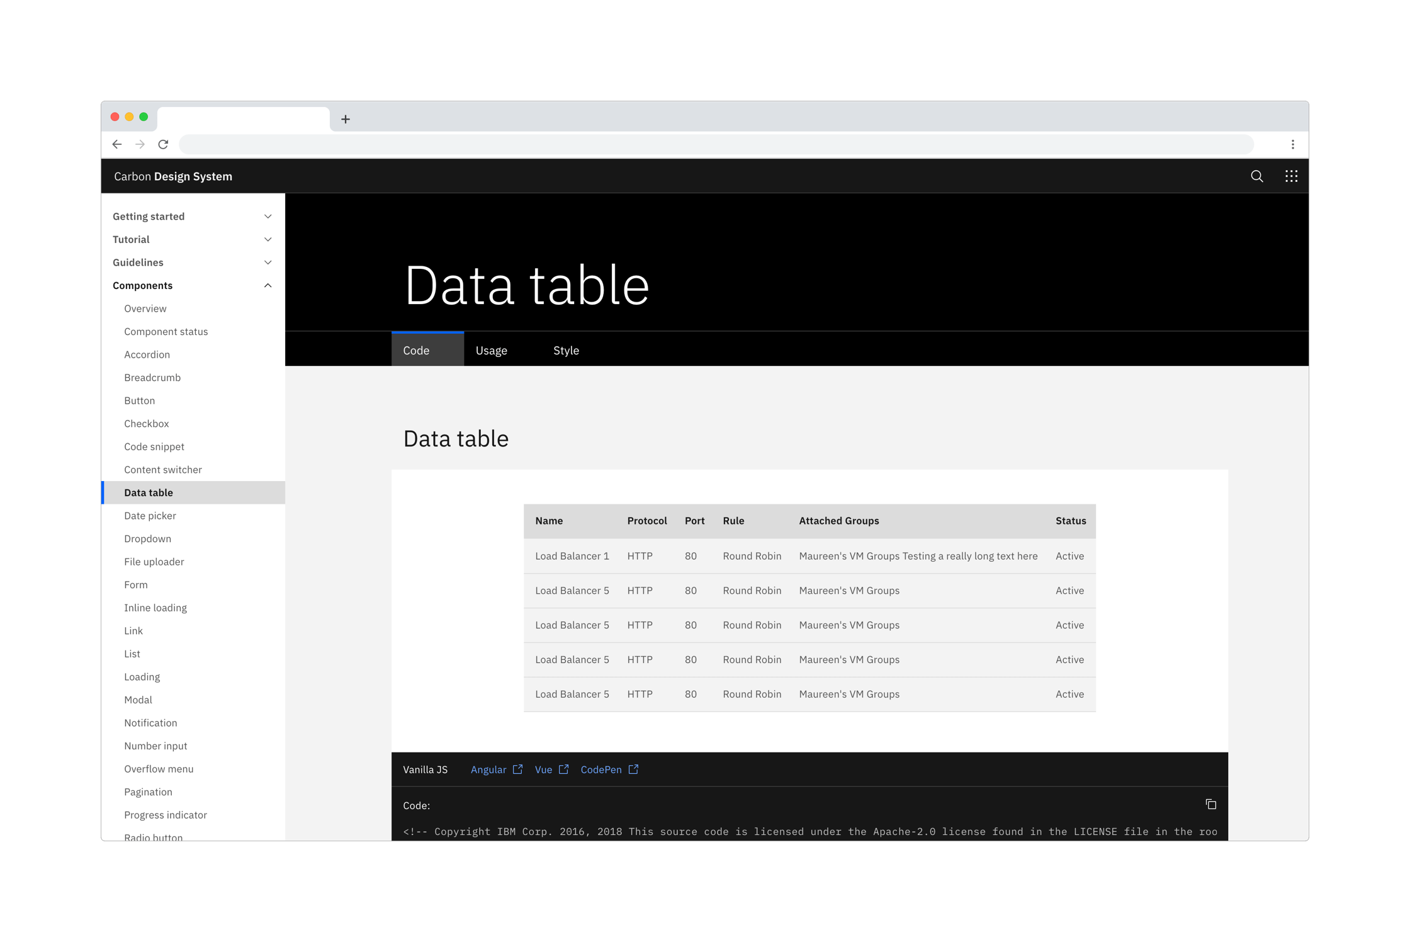Image resolution: width=1410 pixels, height=942 pixels.
Task: Open Angular via its external link icon
Action: coord(517,769)
